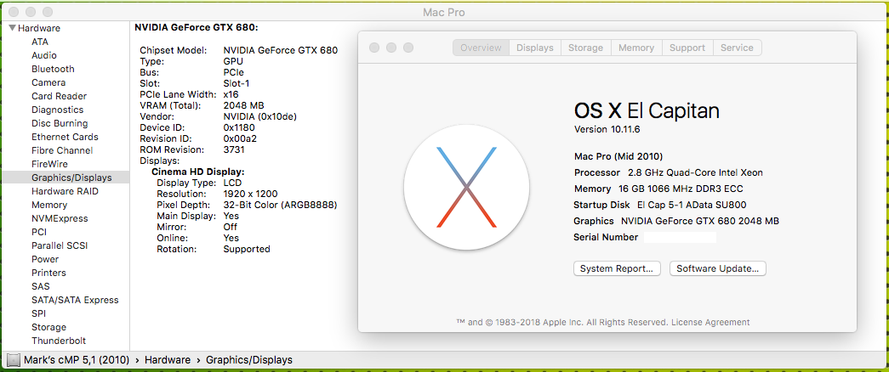Image resolution: width=889 pixels, height=372 pixels.
Task: Close the About This Mac window
Action: coord(374,48)
